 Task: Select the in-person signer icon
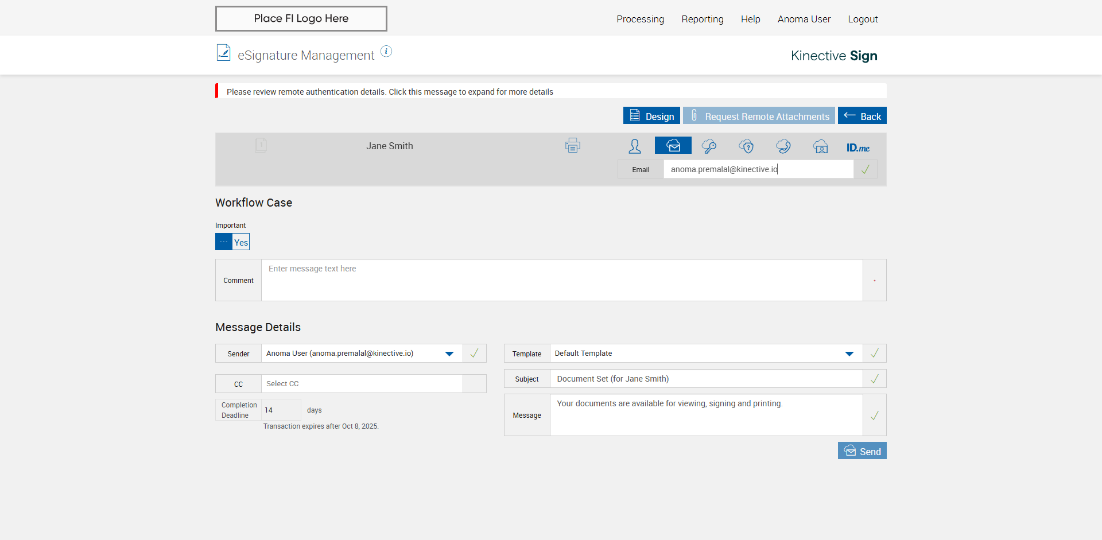(635, 146)
